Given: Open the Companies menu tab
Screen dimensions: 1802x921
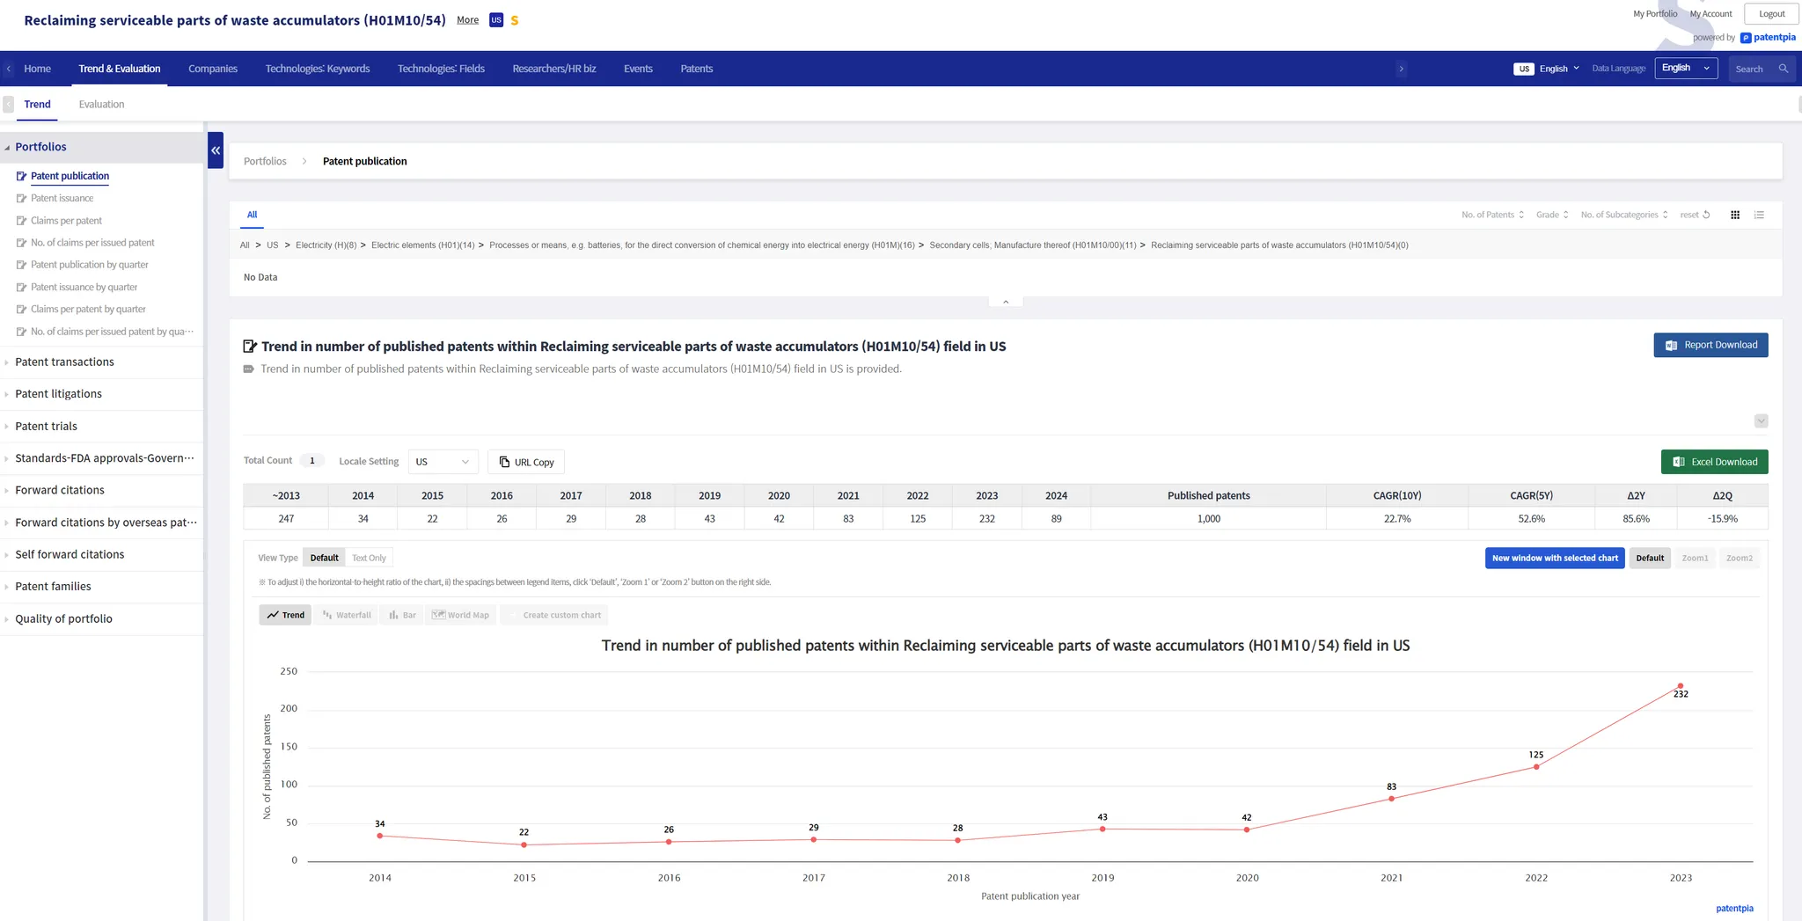Looking at the screenshot, I should pos(213,69).
